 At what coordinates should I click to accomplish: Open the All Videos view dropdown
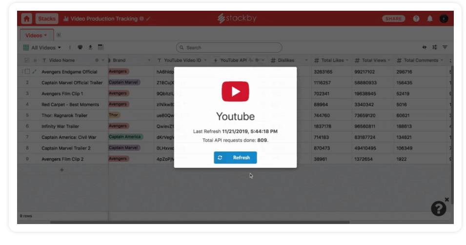tap(42, 48)
